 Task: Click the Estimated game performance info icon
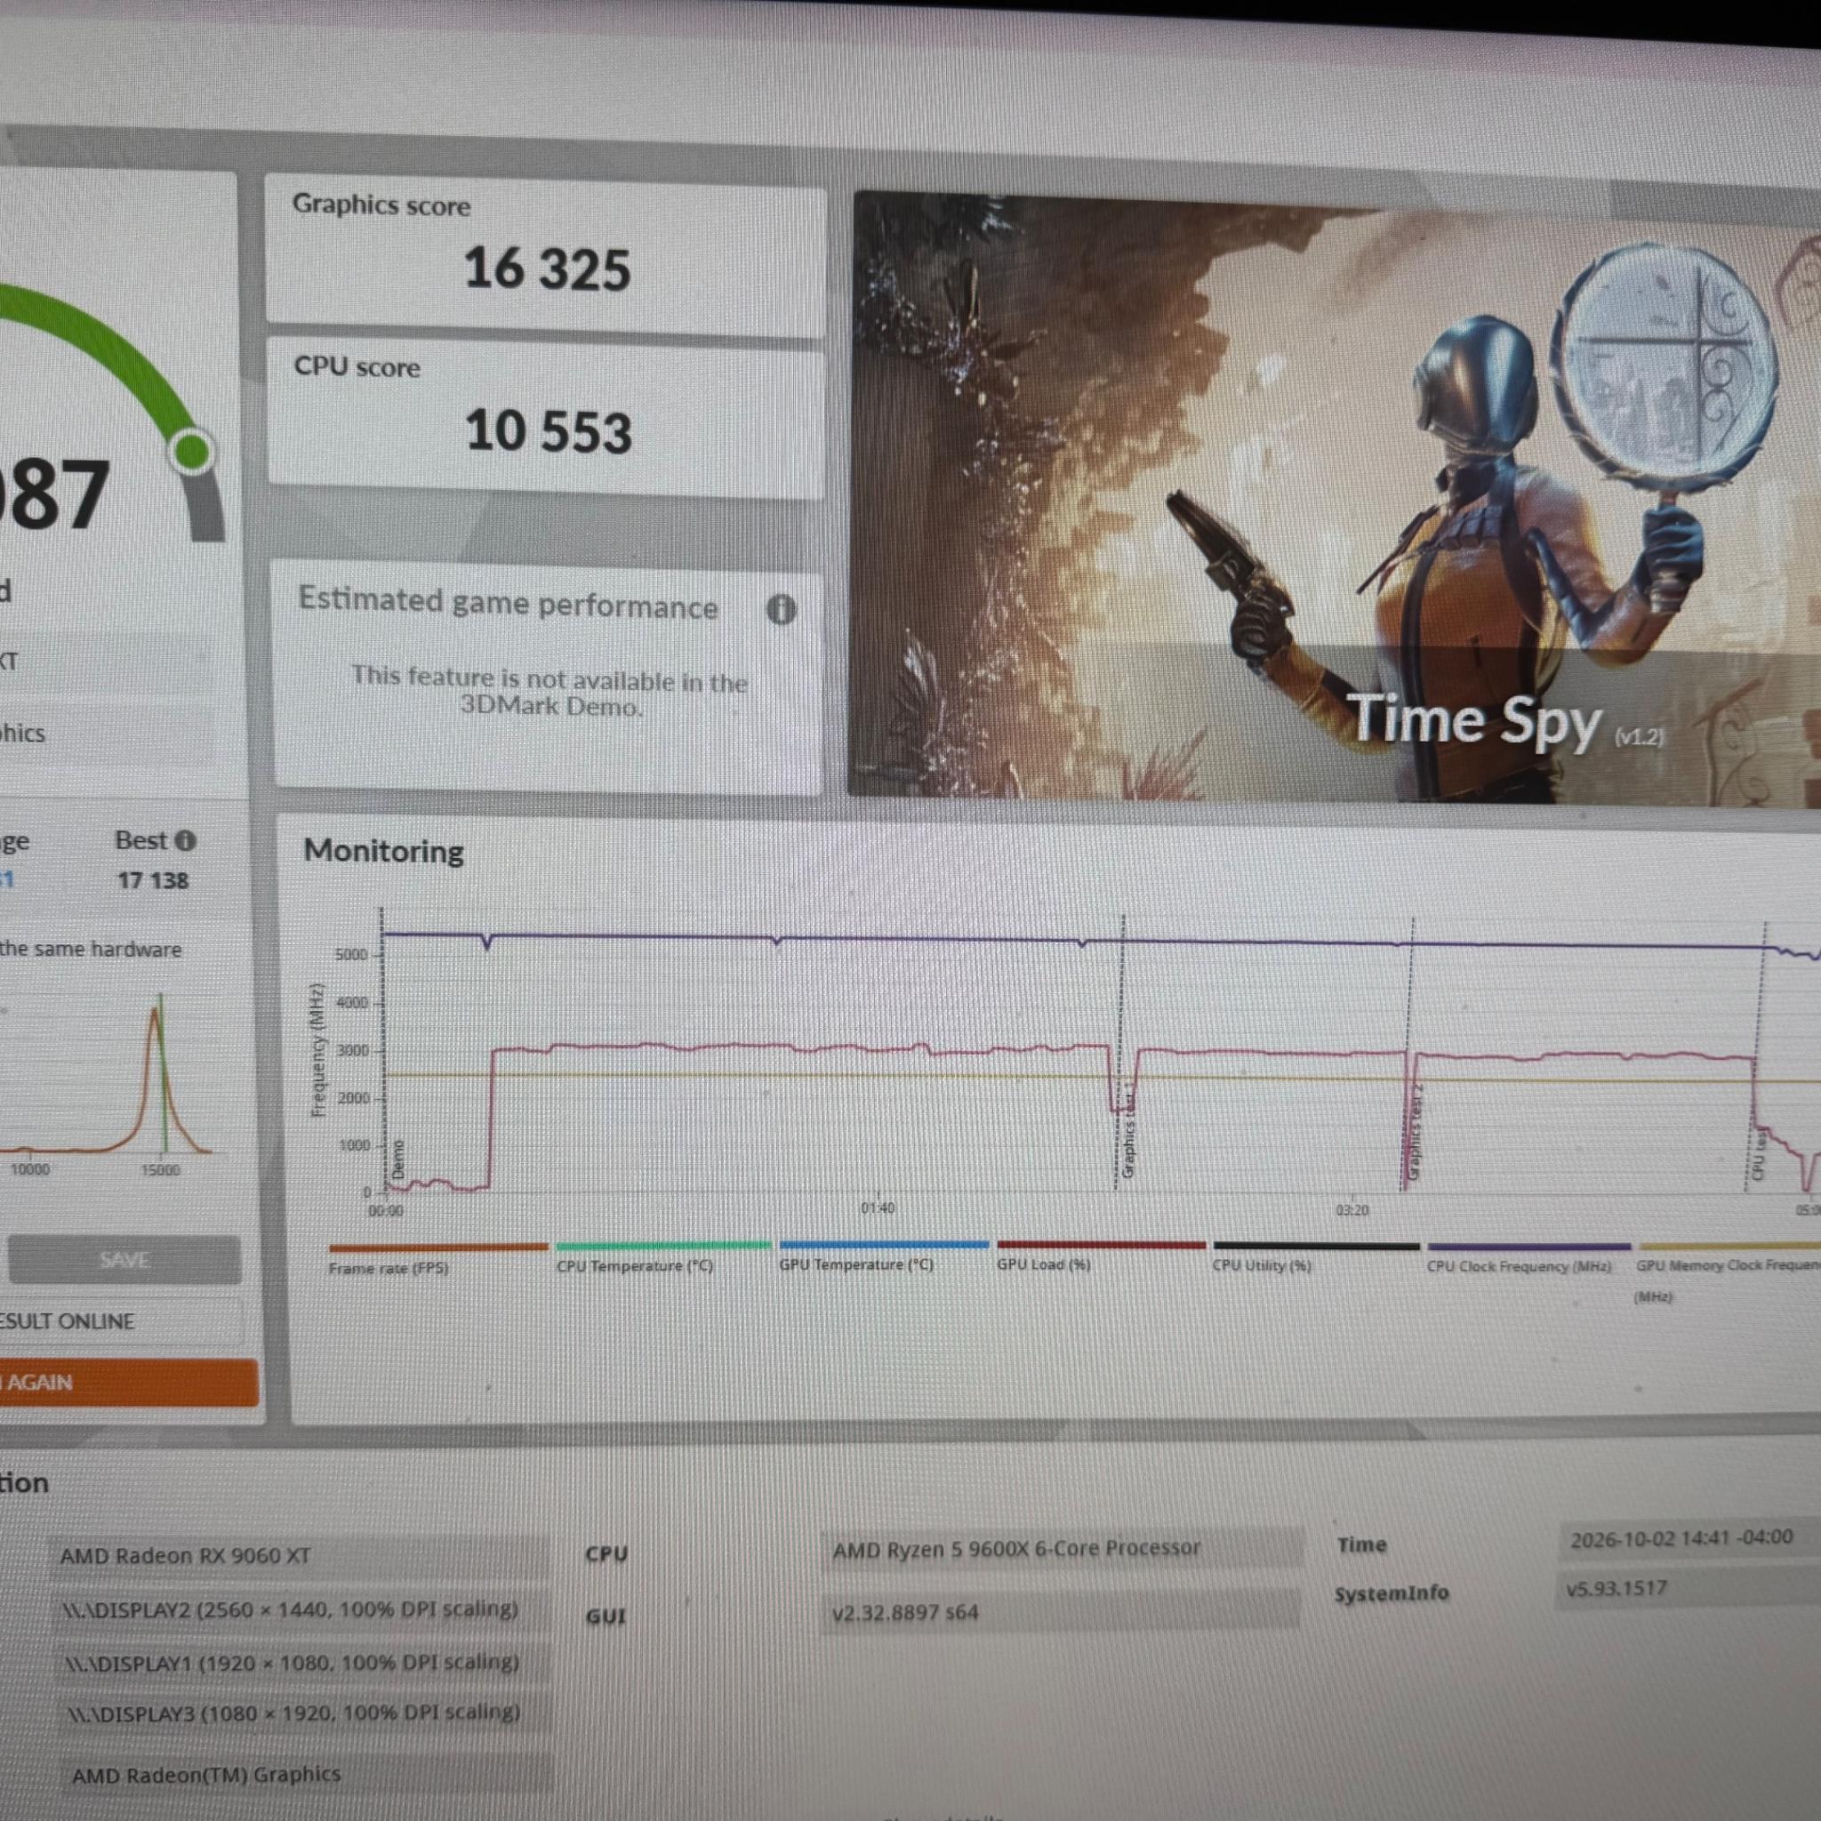coord(781,610)
